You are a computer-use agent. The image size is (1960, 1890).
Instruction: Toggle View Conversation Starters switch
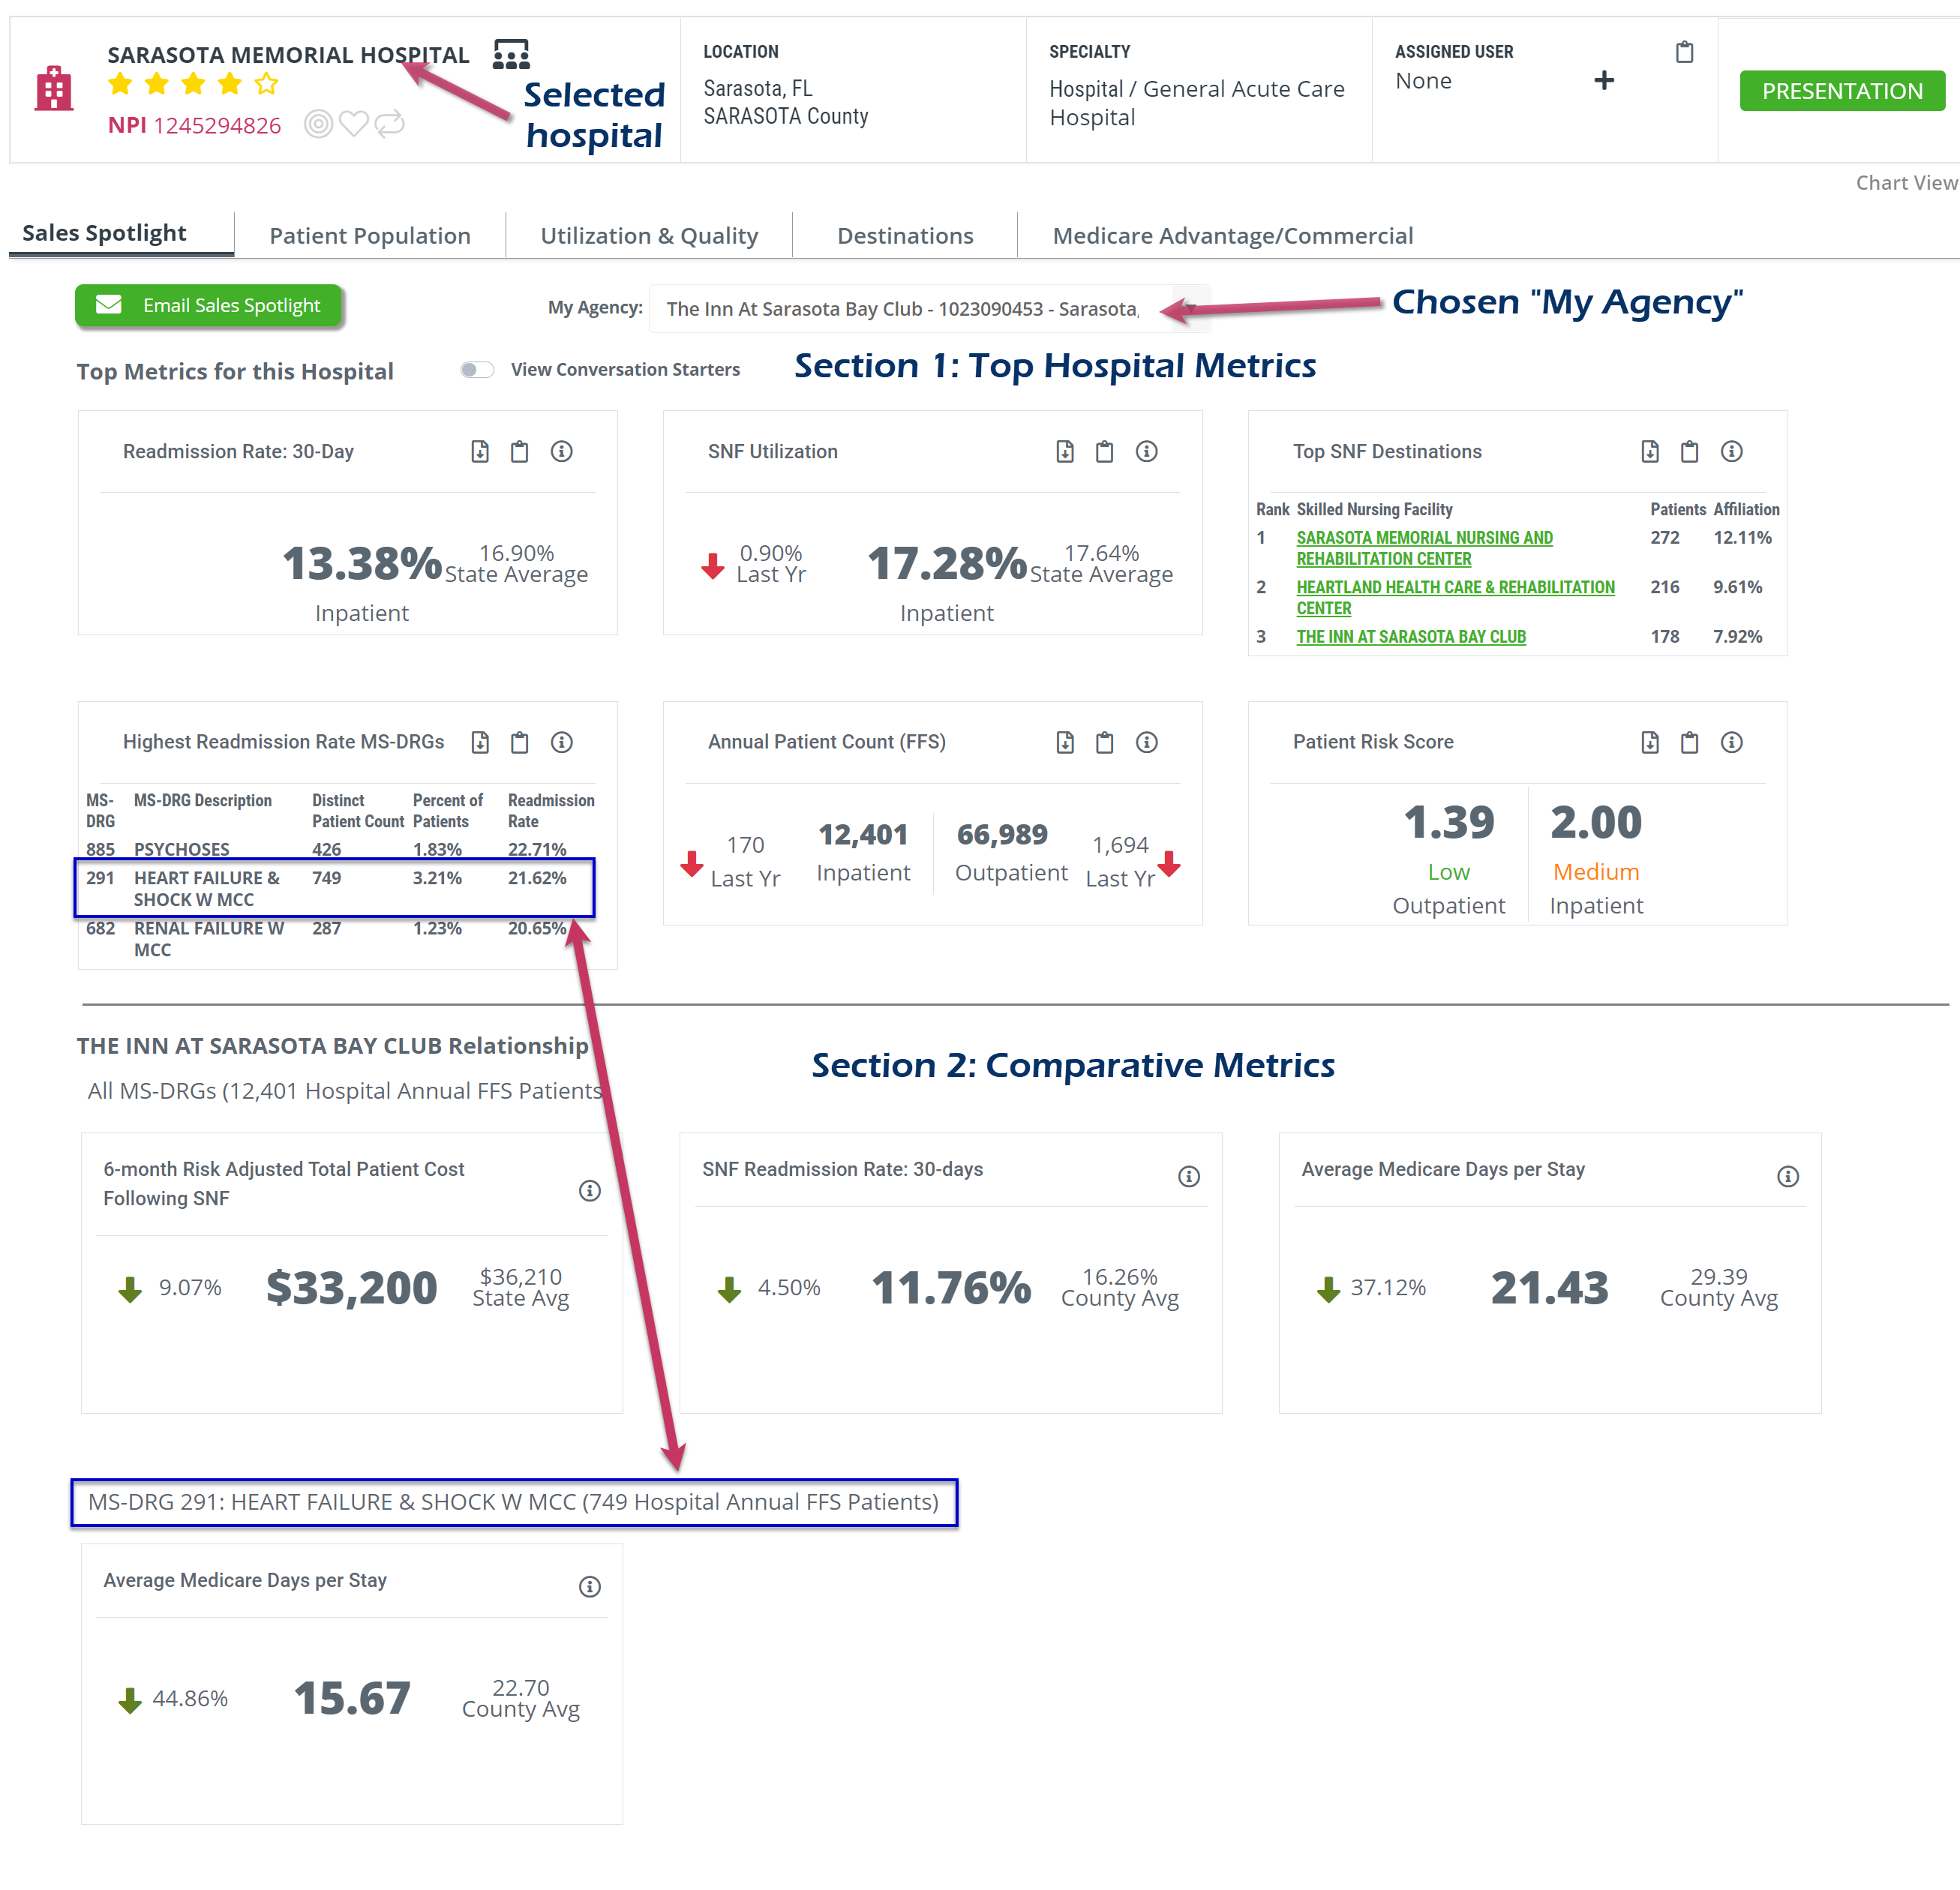pyautogui.click(x=477, y=370)
